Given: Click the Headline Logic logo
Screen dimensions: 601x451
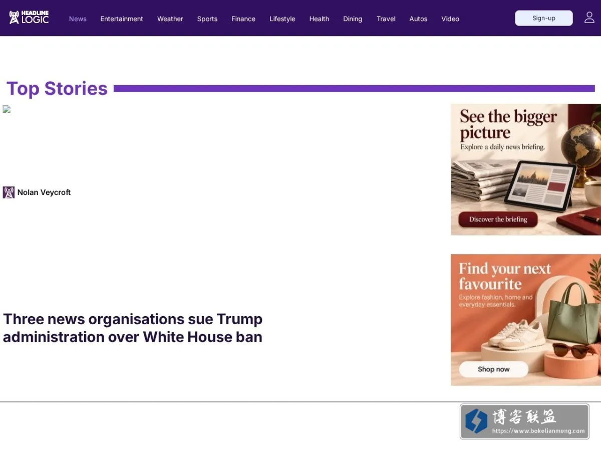Looking at the screenshot, I should 29,18.
